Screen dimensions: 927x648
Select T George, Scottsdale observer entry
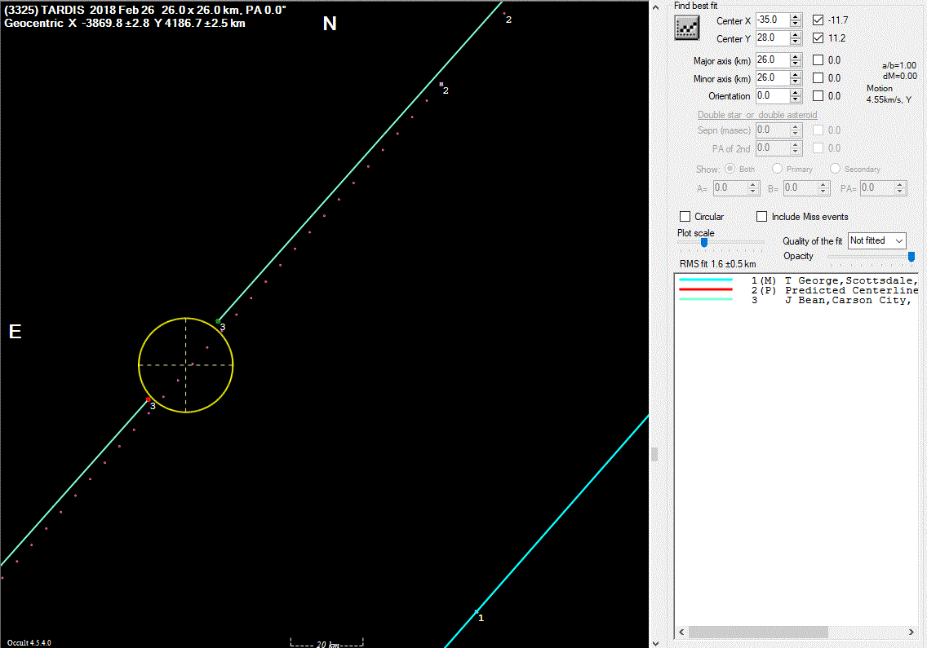click(849, 280)
